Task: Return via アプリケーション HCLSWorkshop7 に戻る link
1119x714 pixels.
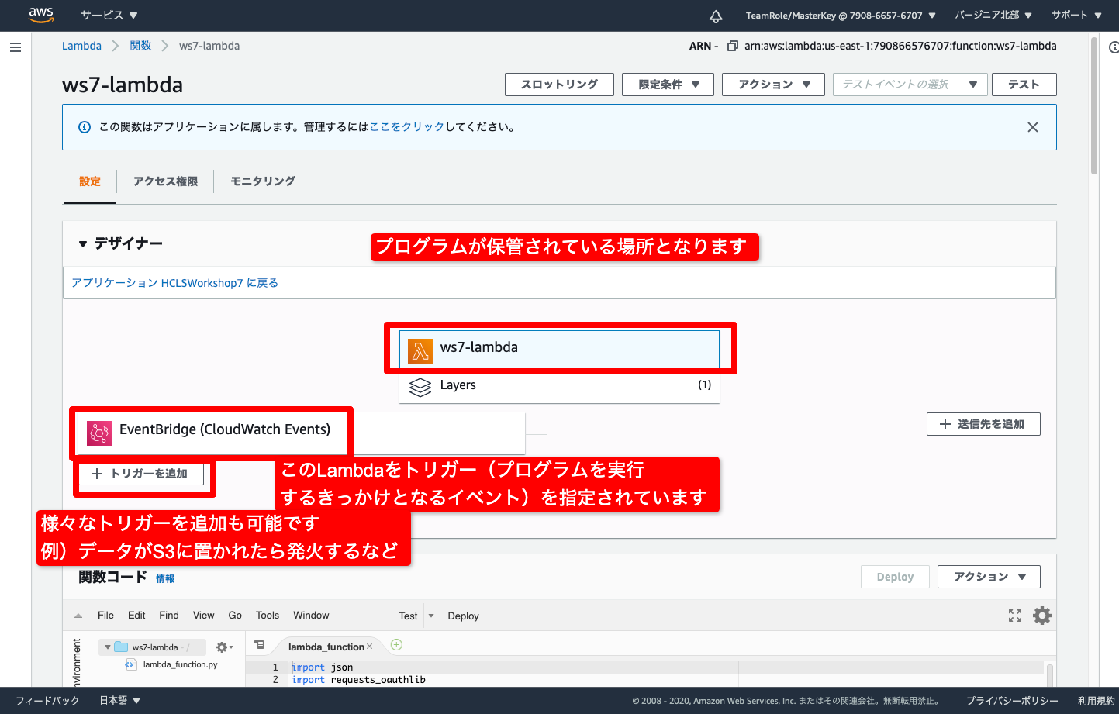Action: [174, 283]
